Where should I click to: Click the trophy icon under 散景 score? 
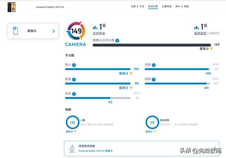131,88
